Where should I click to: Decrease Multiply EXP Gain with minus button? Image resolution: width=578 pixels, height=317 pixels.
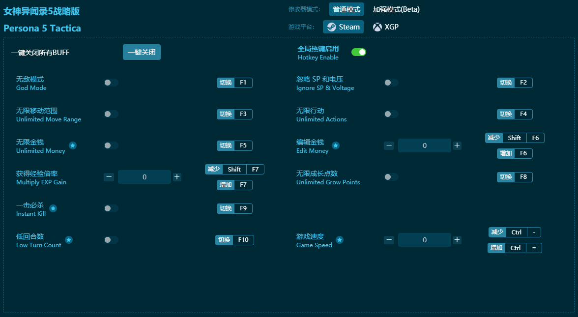coord(109,177)
